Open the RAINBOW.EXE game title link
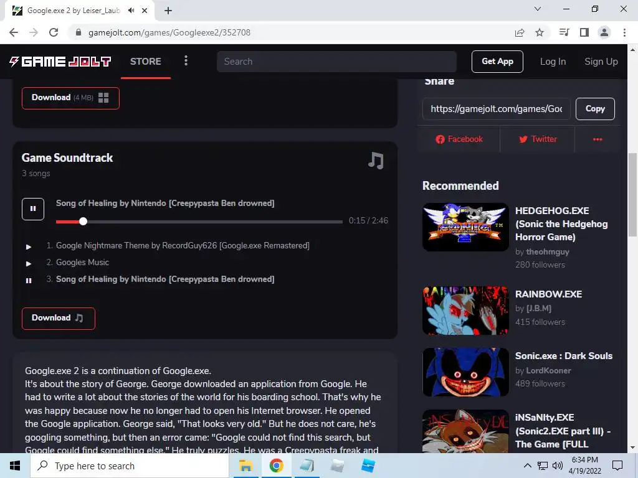The width and height of the screenshot is (638, 478). 548,294
